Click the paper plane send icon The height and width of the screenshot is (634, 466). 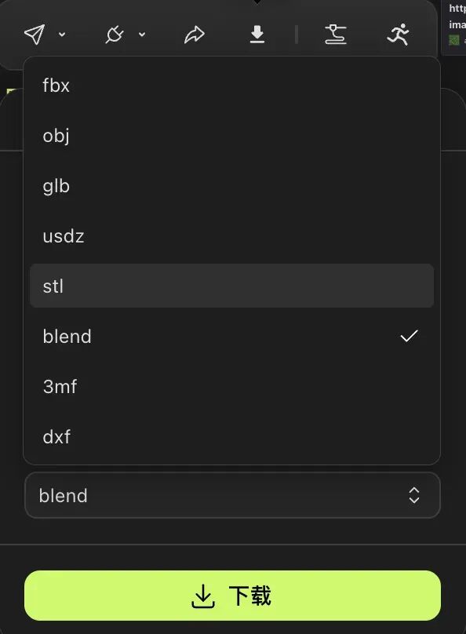(35, 35)
